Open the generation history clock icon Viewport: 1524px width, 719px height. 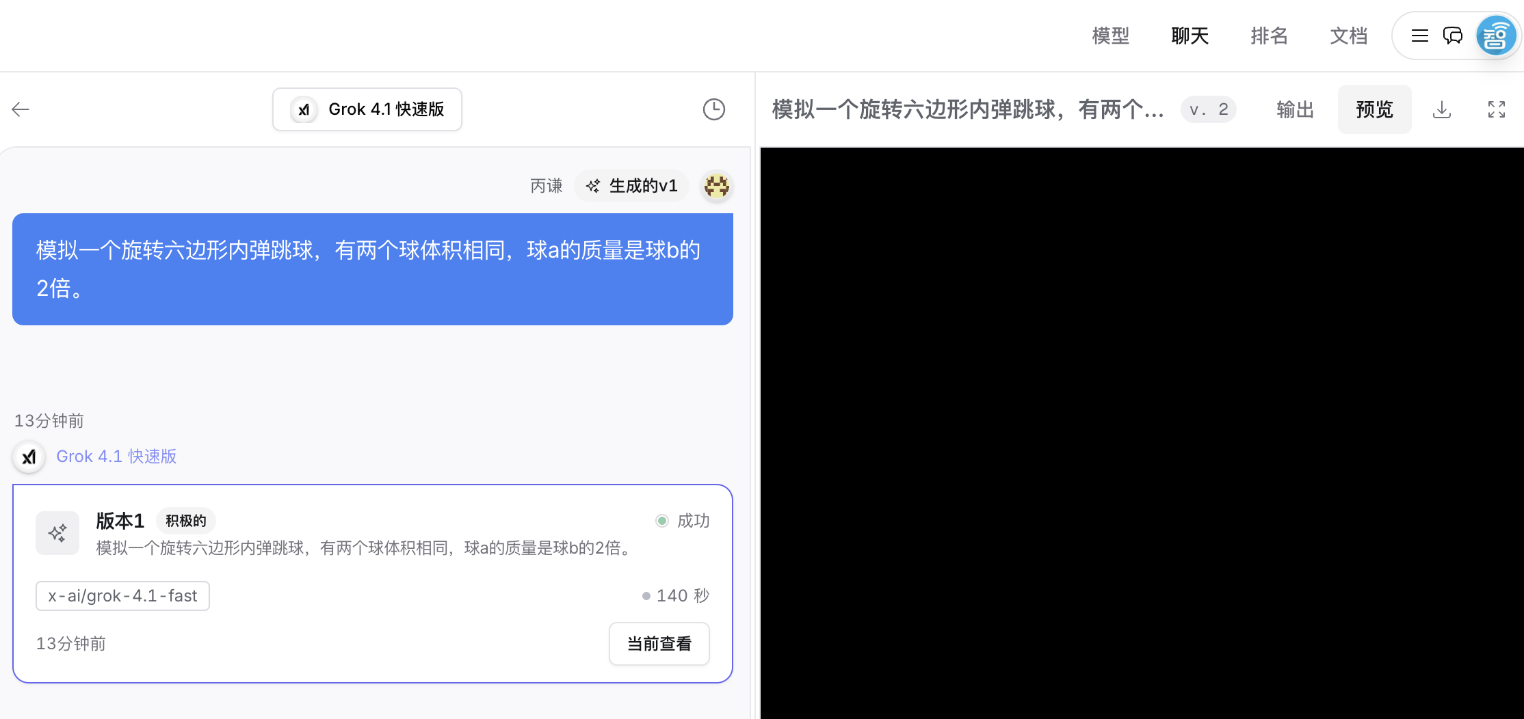[713, 109]
